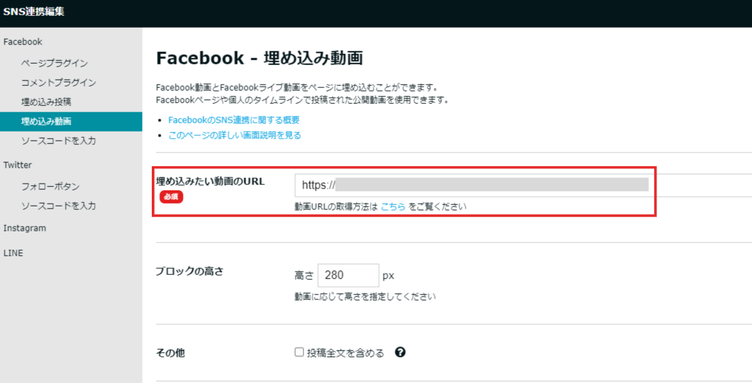Expand the Facebook section in the sidebar
Image resolution: width=752 pixels, height=383 pixels.
click(x=23, y=42)
